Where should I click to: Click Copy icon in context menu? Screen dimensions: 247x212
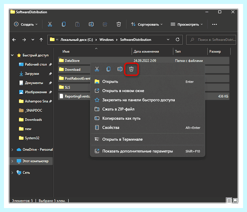pyautogui.click(x=108, y=69)
